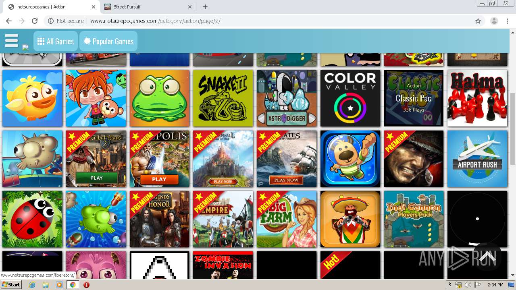Open the sombrero gunman game
This screenshot has height=290, width=516.
(350, 219)
